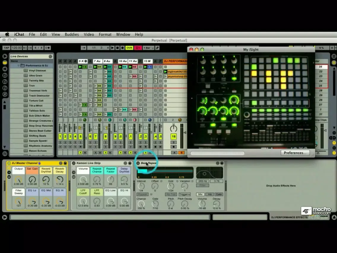
Task: Open the Trigger dropdown in Beat Repeat
Action: [x=185, y=194]
